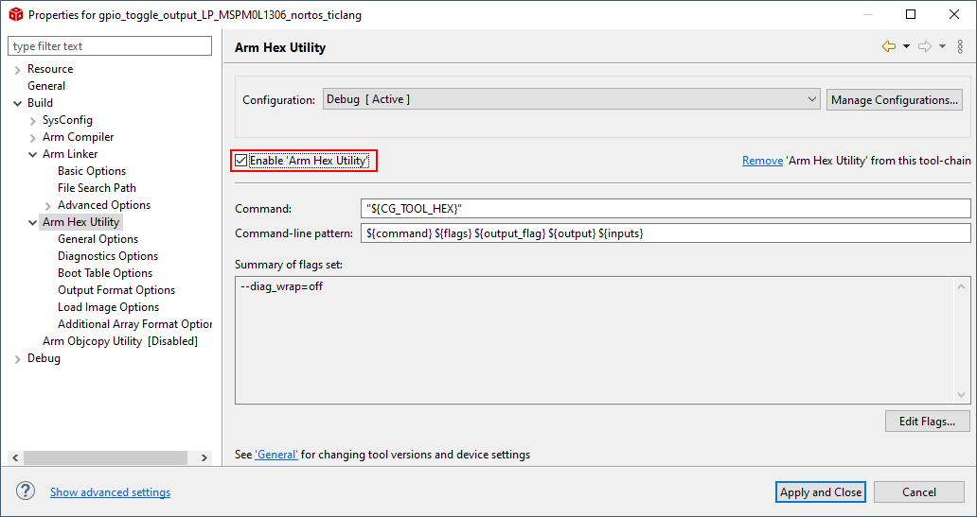Select Arm Objcopy Utility [Disabled] item
The height and width of the screenshot is (517, 977).
pos(119,341)
